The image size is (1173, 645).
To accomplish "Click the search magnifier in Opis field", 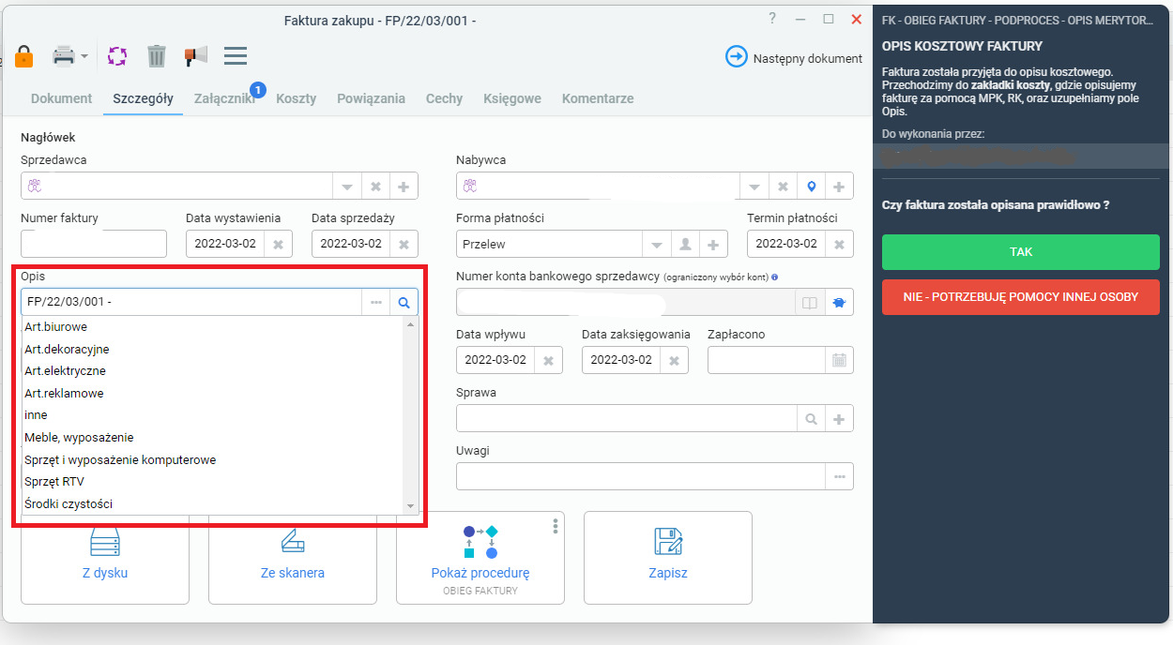I will point(404,302).
